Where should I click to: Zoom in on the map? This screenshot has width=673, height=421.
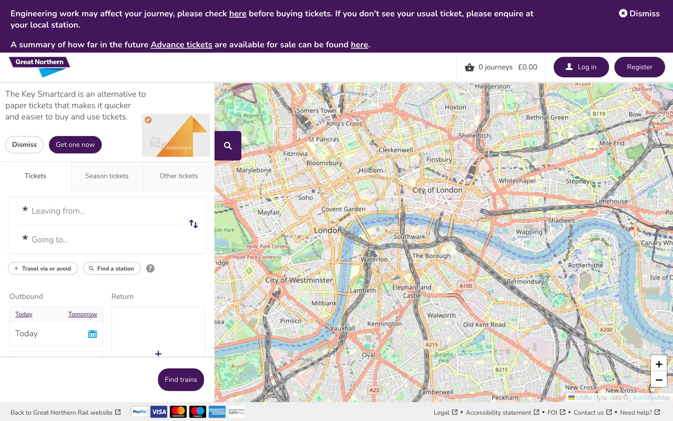(x=659, y=364)
